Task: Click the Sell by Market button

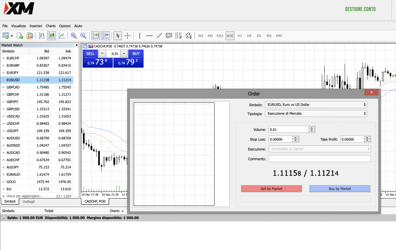Action: [271, 189]
